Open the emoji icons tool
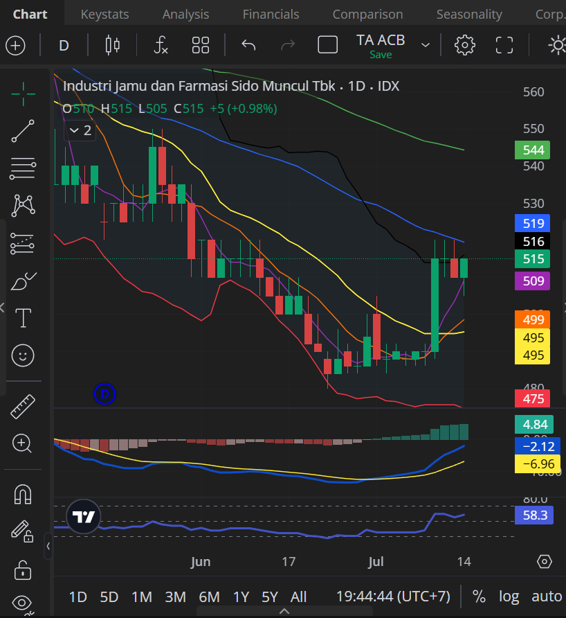The image size is (566, 618). pos(23,355)
